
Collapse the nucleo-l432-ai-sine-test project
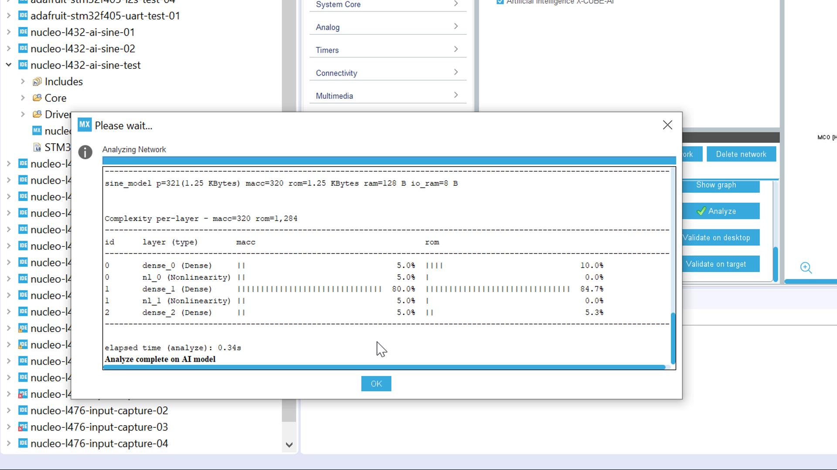[9, 65]
